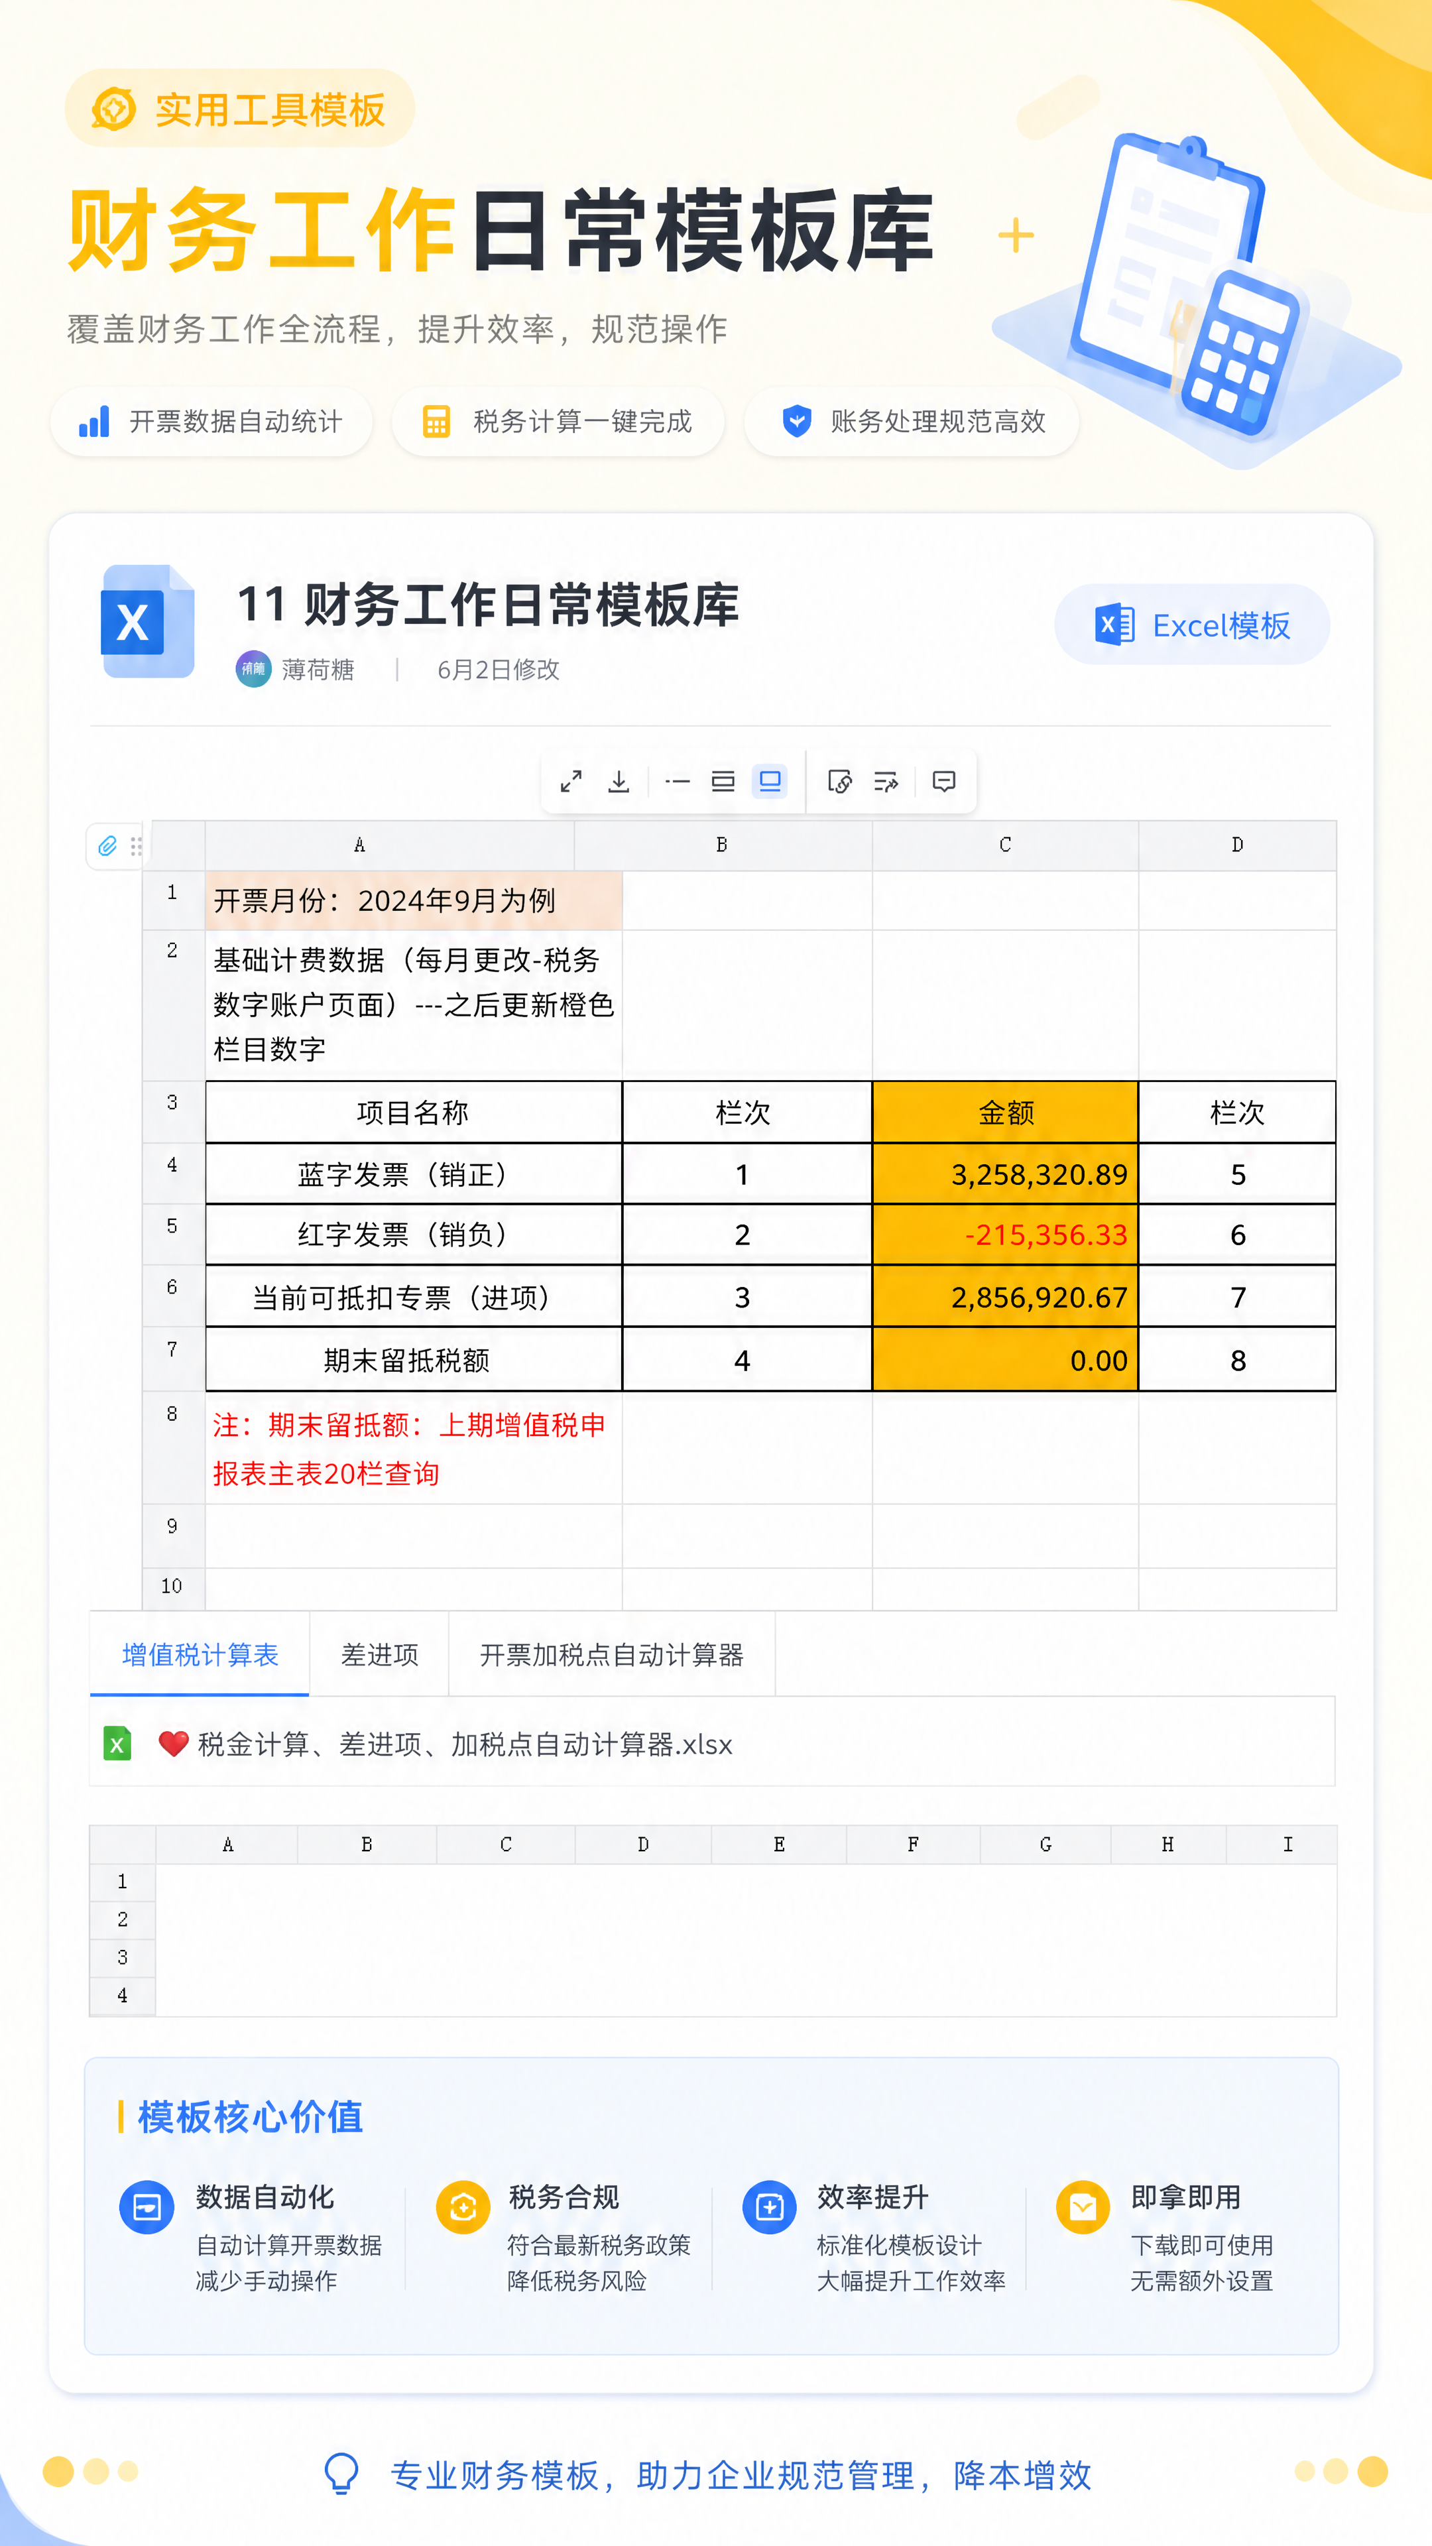Click cell 蓝字发票（销正）
The height and width of the screenshot is (2546, 1432).
(x=413, y=1174)
